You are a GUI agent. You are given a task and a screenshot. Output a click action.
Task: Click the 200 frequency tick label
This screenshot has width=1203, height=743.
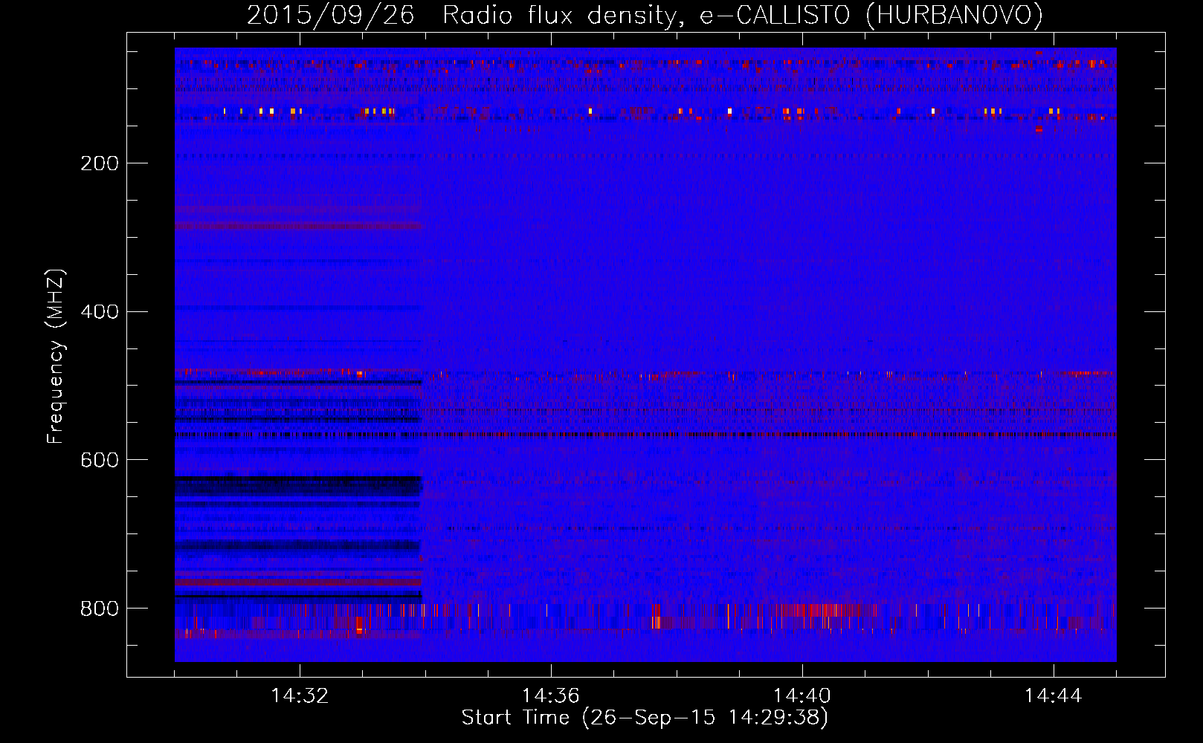coord(99,163)
